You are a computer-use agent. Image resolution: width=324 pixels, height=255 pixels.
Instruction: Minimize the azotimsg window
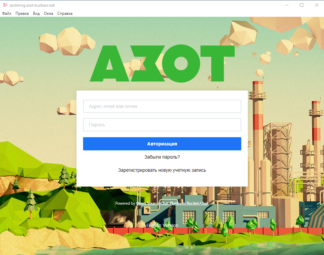(x=287, y=5)
